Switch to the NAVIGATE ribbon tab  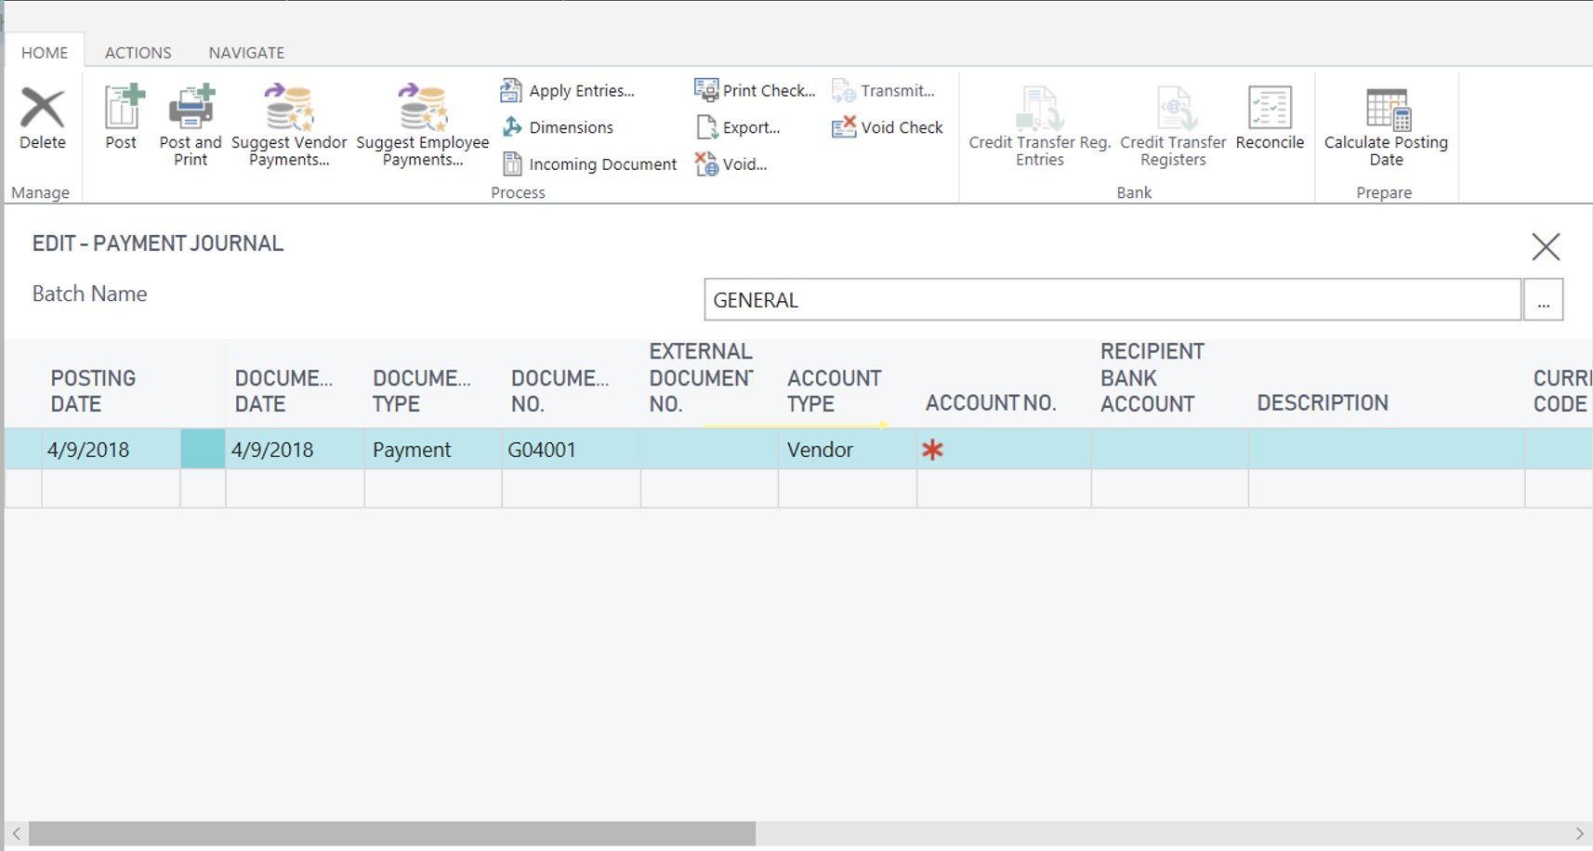coord(245,52)
